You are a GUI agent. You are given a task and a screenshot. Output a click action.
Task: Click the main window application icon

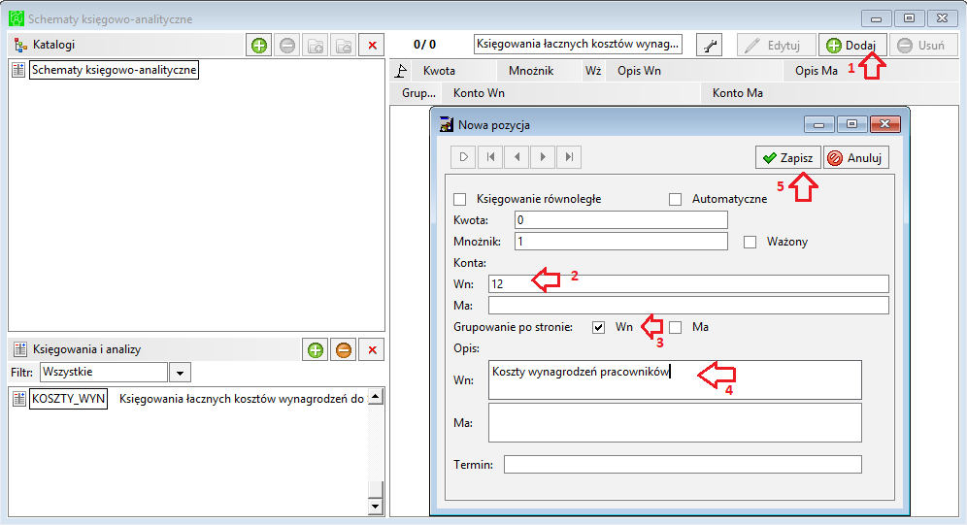click(17, 18)
